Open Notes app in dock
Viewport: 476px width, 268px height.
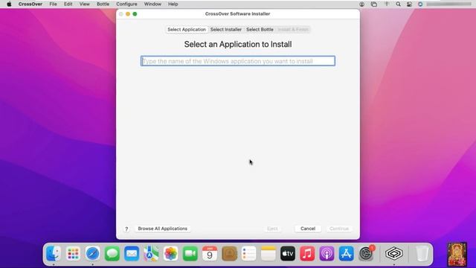[268, 253]
